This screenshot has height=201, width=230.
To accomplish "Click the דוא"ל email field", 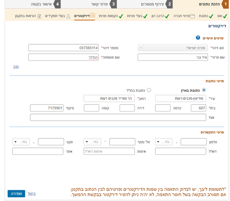I will tap(180, 151).
